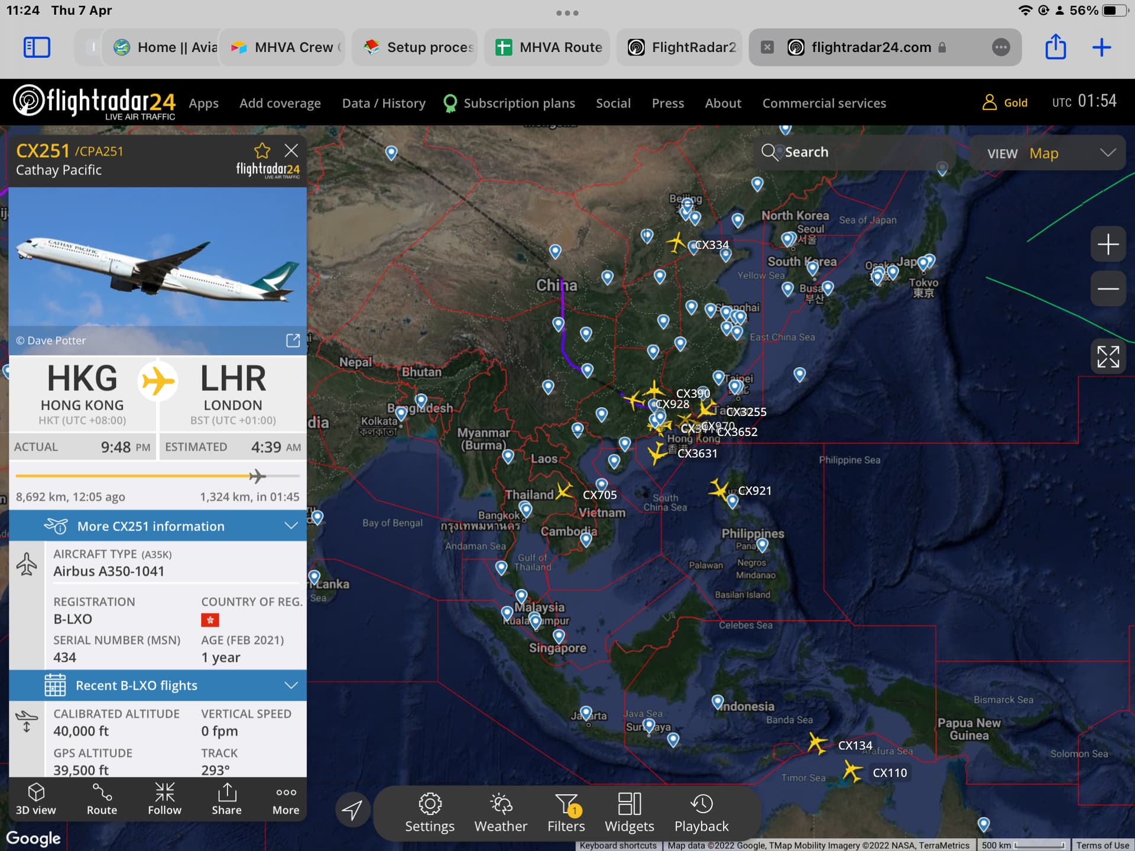Viewport: 1135px width, 851px height.
Task: Open 3D view of the flight
Action: (x=35, y=798)
